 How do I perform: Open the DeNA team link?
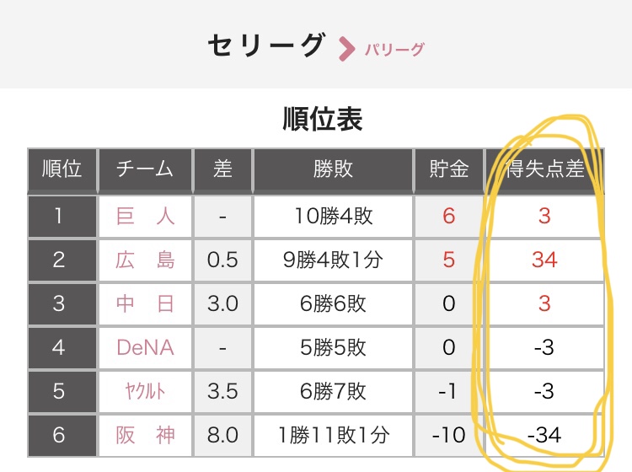click(145, 347)
